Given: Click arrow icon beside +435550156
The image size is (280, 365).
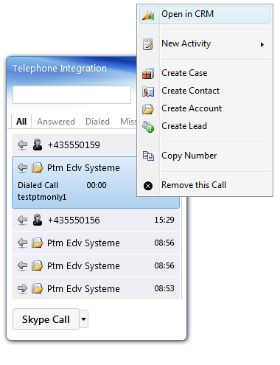Looking at the screenshot, I should [x=22, y=220].
